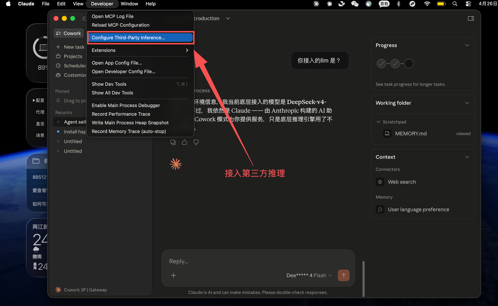
Task: Open the Help menu
Action: (151, 4)
